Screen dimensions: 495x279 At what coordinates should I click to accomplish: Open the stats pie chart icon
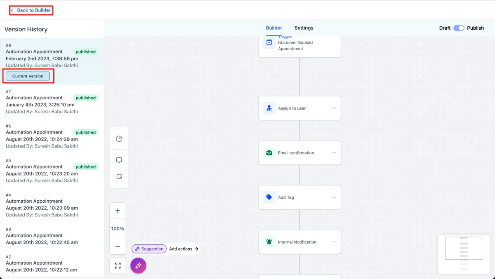[x=119, y=138]
